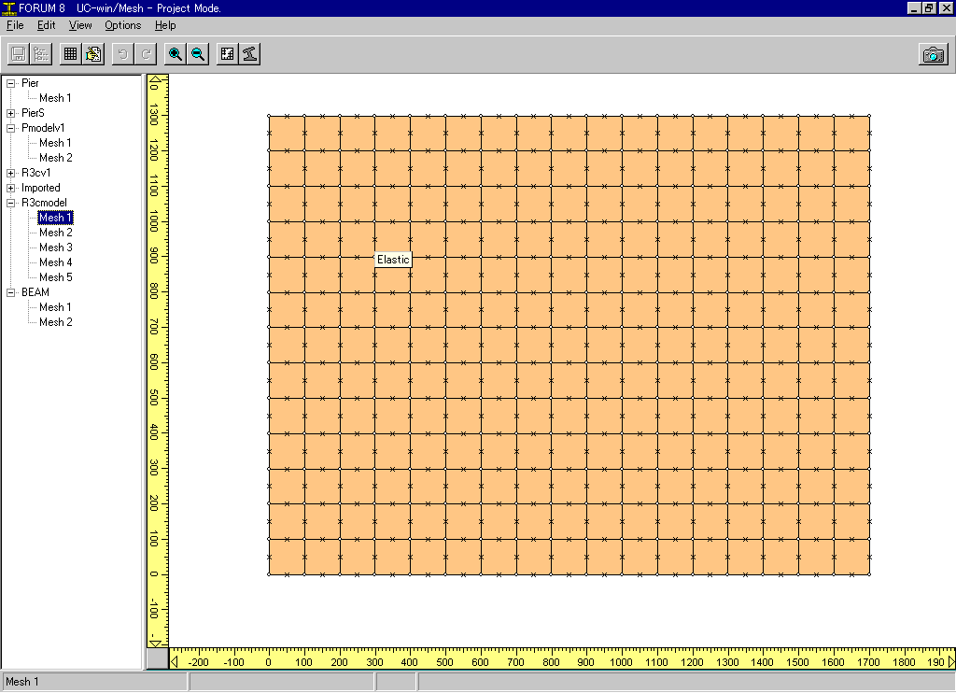Collapse the BEAM tree node
The width and height of the screenshot is (956, 693).
10,293
